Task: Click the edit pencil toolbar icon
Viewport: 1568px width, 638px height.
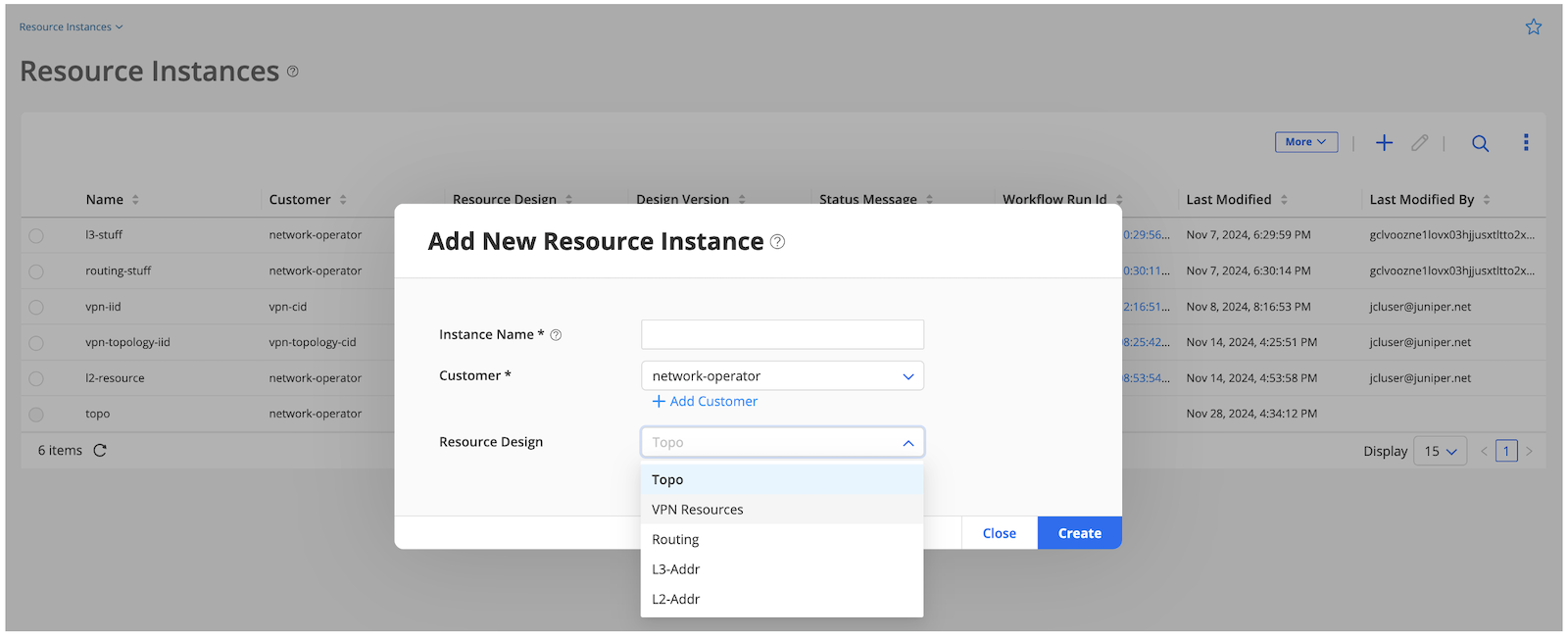Action: tap(1419, 143)
